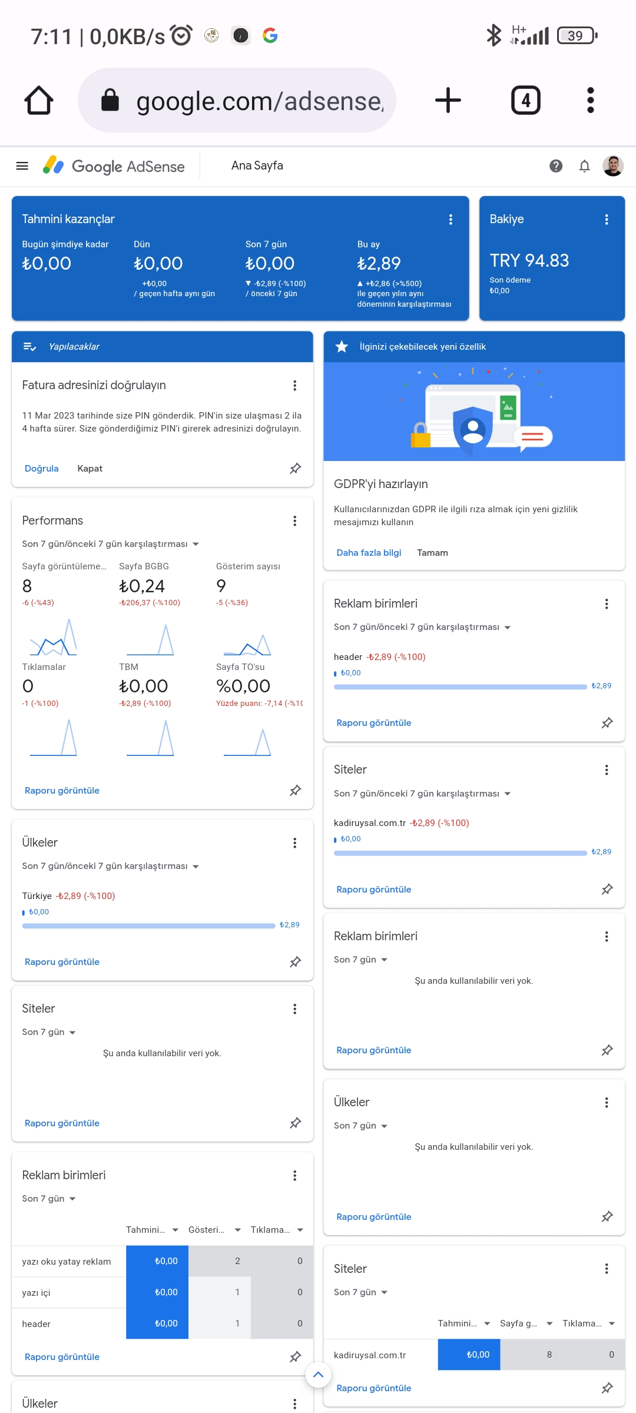Open the AdSense hamburger navigation menu
The image size is (636, 1413).
(x=22, y=166)
